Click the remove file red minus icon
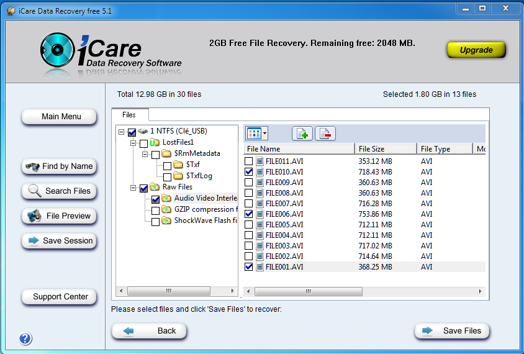Image resolution: width=524 pixels, height=354 pixels. pyautogui.click(x=325, y=134)
